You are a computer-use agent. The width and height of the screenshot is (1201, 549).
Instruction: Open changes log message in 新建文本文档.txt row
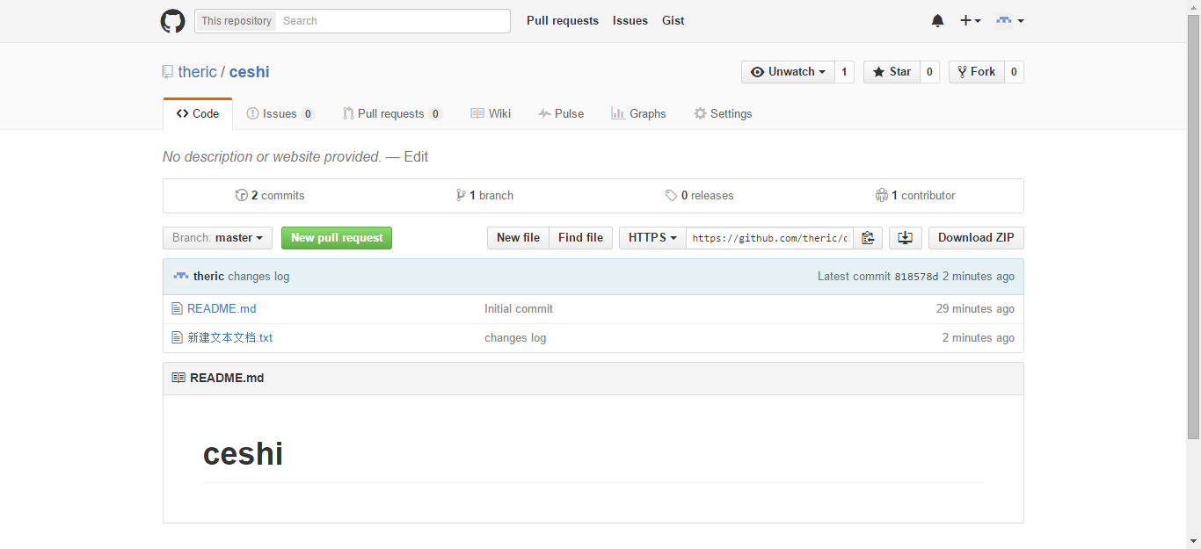[515, 338]
